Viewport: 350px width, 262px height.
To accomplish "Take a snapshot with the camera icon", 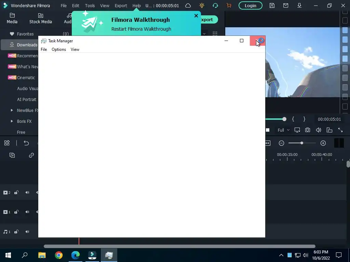I will pos(308,130).
